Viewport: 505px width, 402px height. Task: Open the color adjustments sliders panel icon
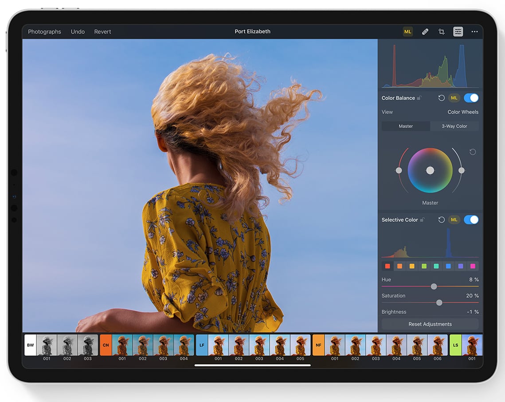tap(458, 32)
